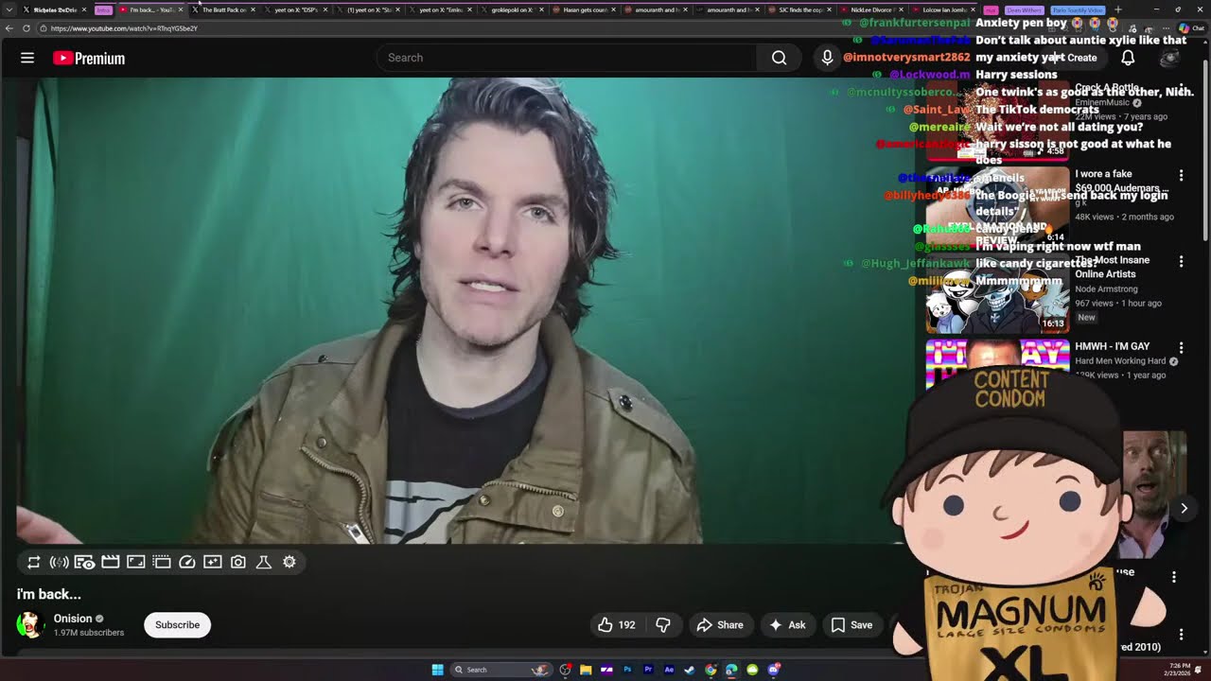The height and width of the screenshot is (681, 1211).
Task: Open Discord from the taskbar
Action: pyautogui.click(x=773, y=670)
